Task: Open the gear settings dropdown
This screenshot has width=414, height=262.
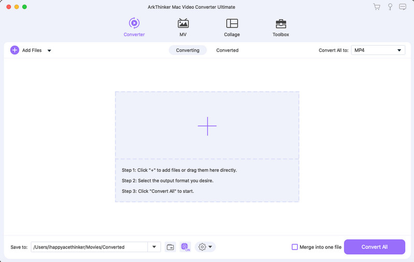Action: 205,247
